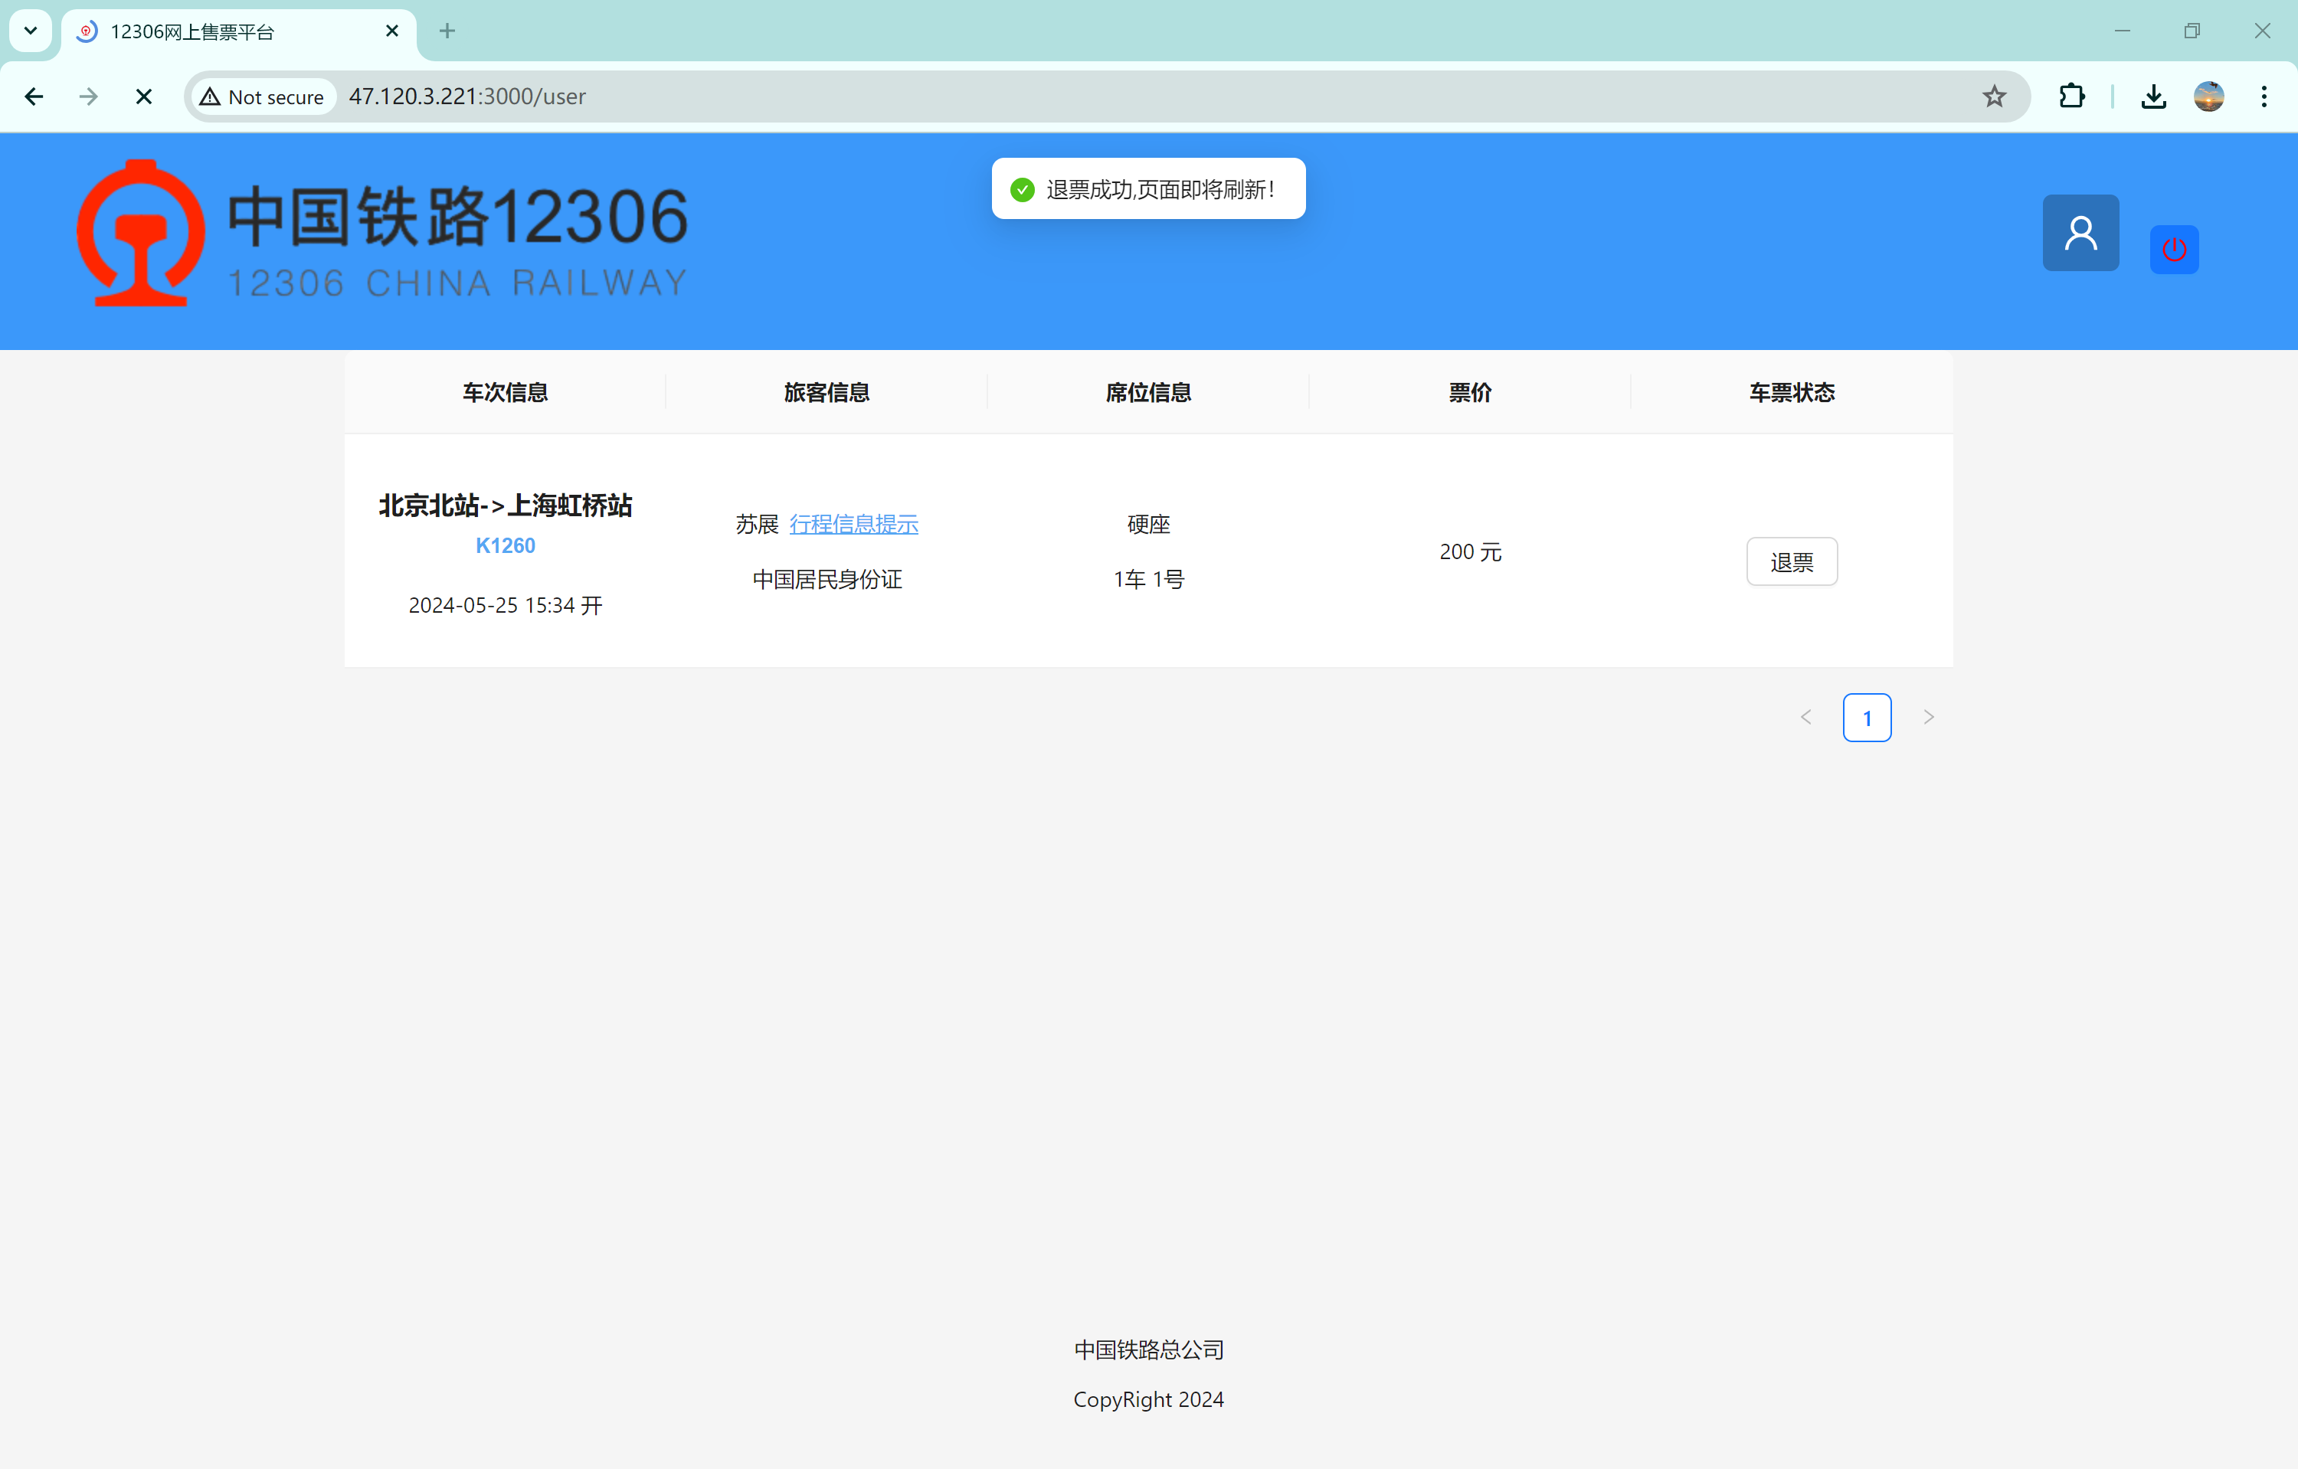Image resolution: width=2298 pixels, height=1469 pixels.
Task: Click the 车票状态 column header
Action: (x=1792, y=392)
